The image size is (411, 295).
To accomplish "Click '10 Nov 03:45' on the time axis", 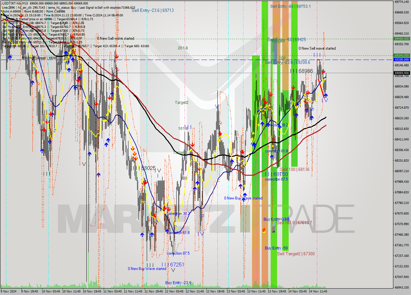I will [50, 292].
